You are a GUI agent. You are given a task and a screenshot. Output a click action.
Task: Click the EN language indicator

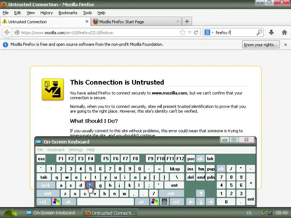point(249,213)
